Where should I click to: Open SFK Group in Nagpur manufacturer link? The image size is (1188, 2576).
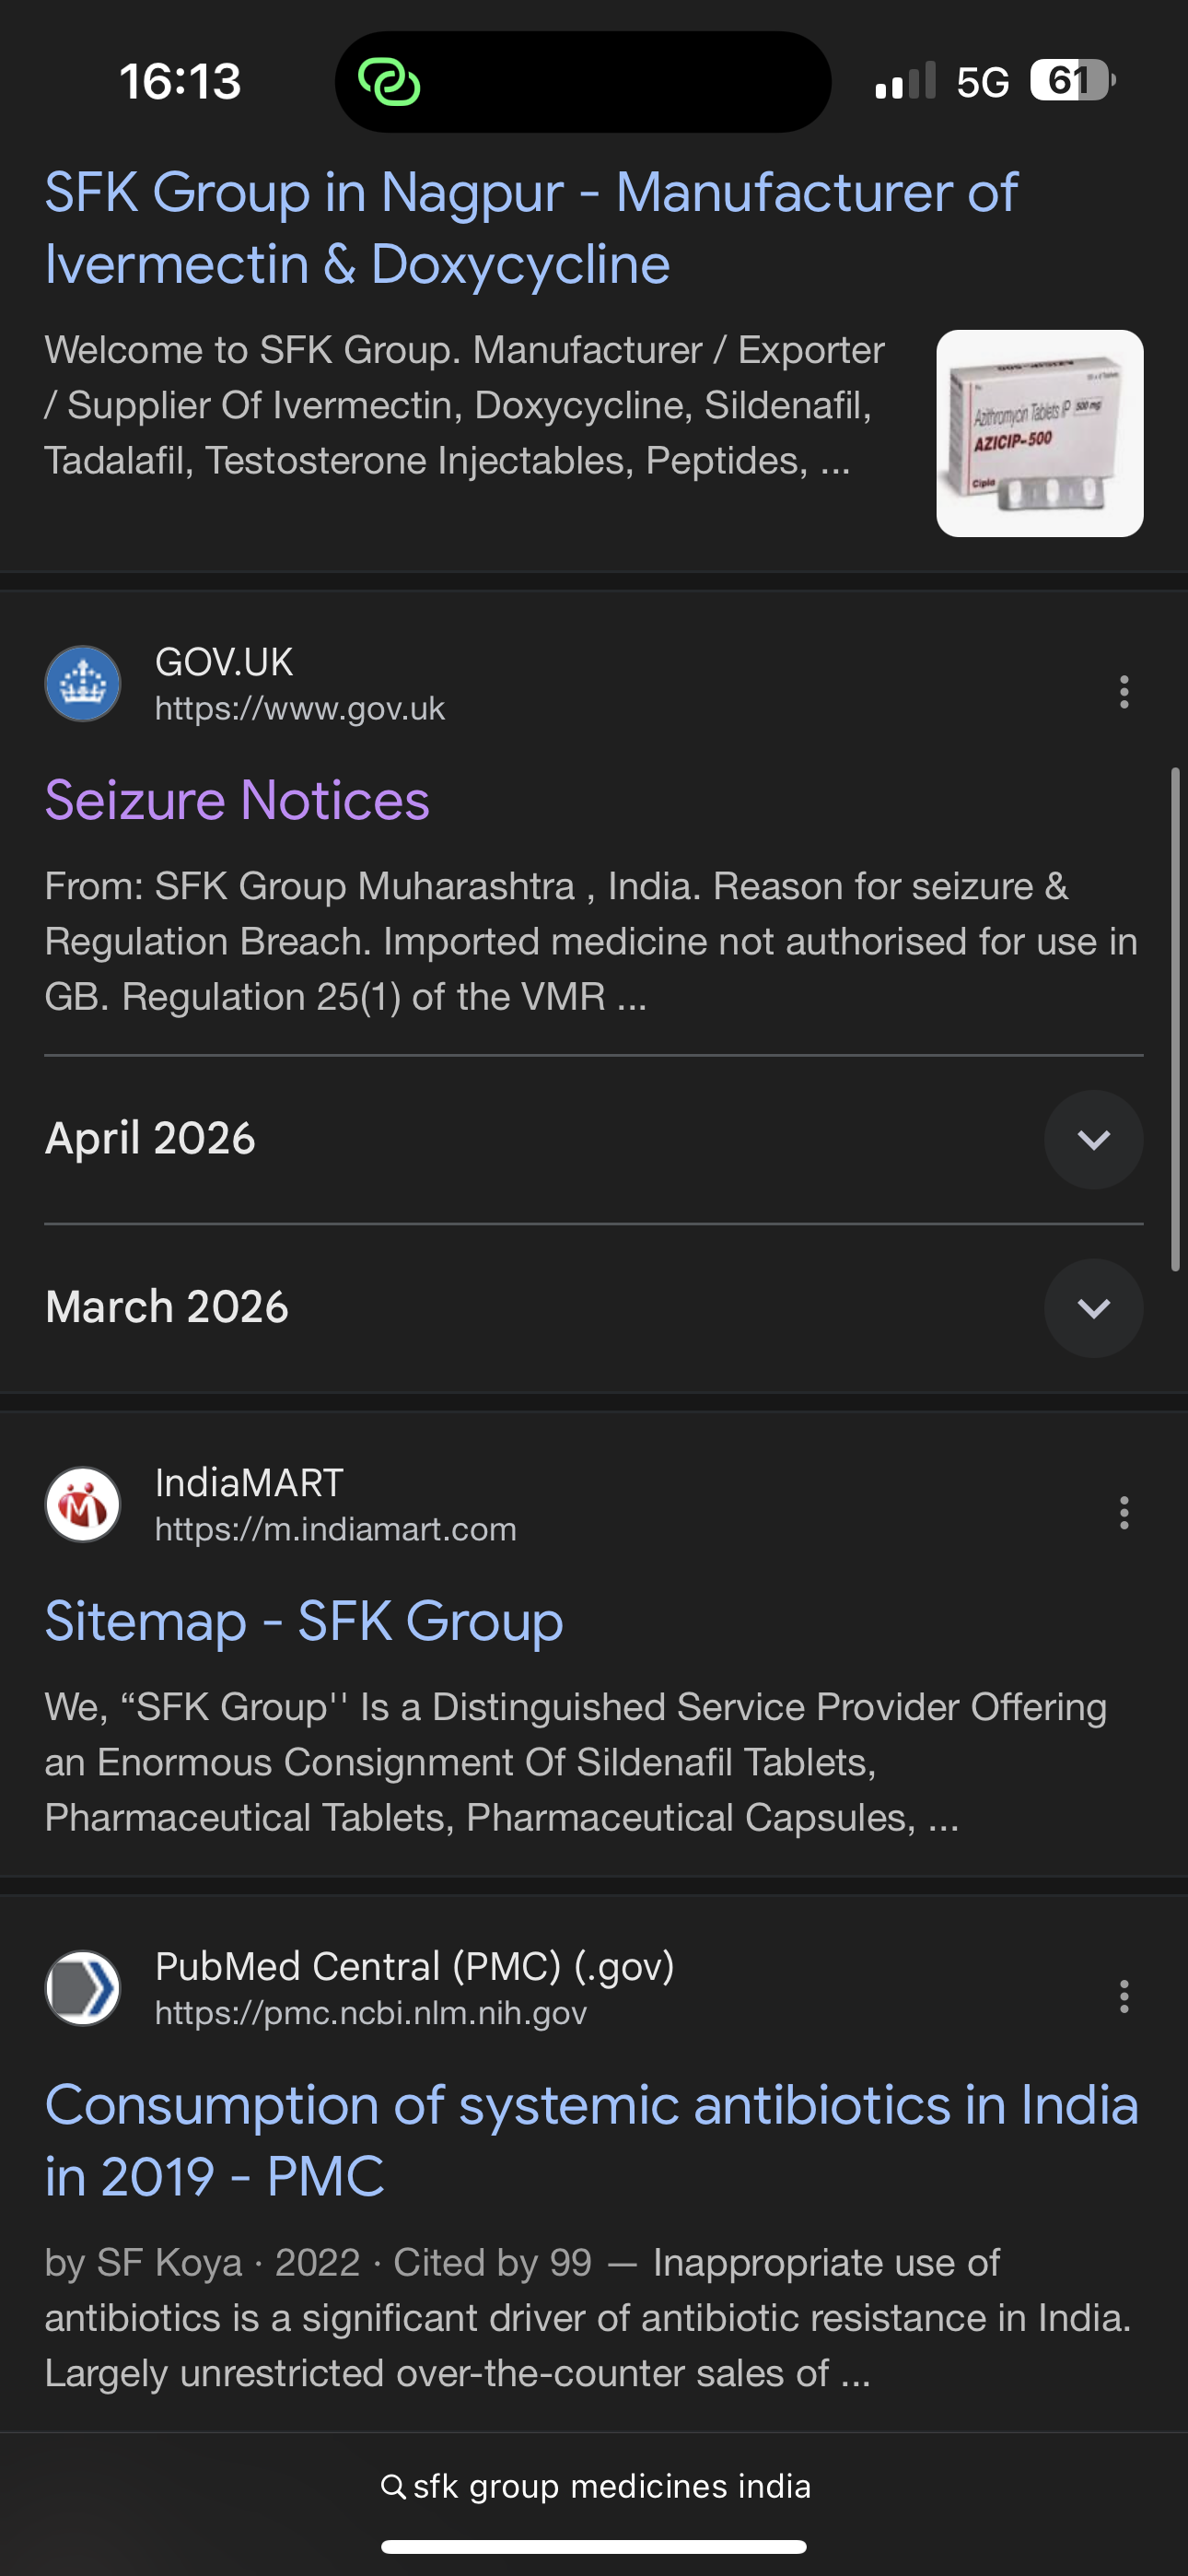(530, 228)
